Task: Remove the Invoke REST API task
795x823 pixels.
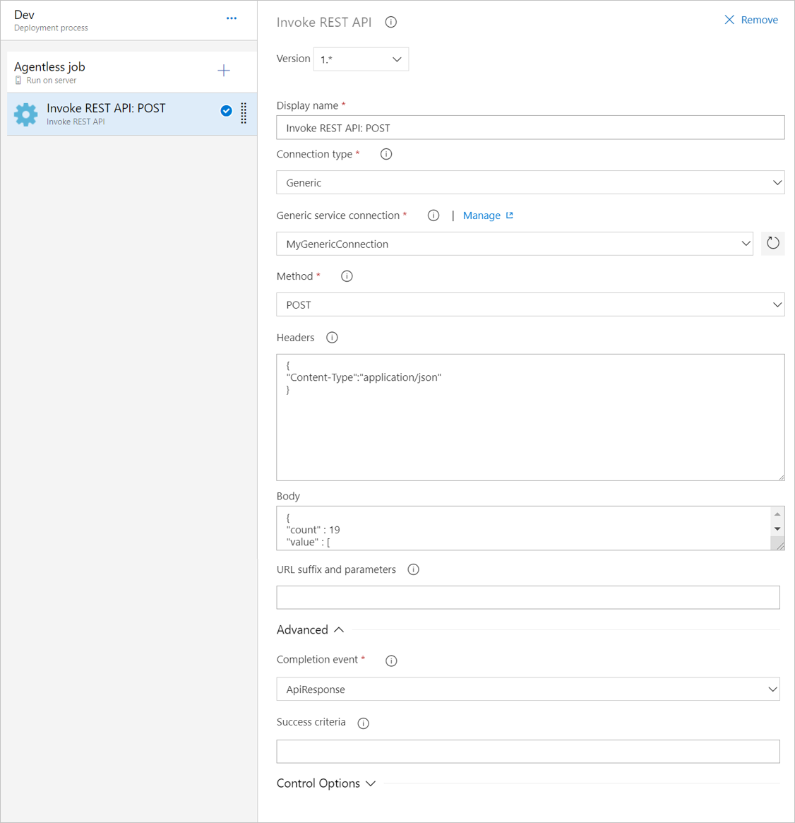Action: [751, 20]
